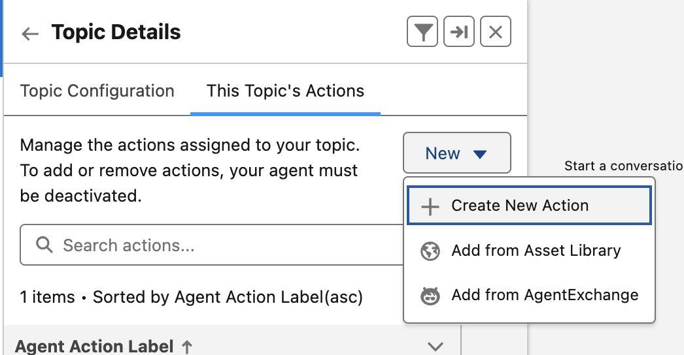Screen dimensions: 684x355
Task: Click the dock panel arrow-to-bar icon
Action: point(459,31)
